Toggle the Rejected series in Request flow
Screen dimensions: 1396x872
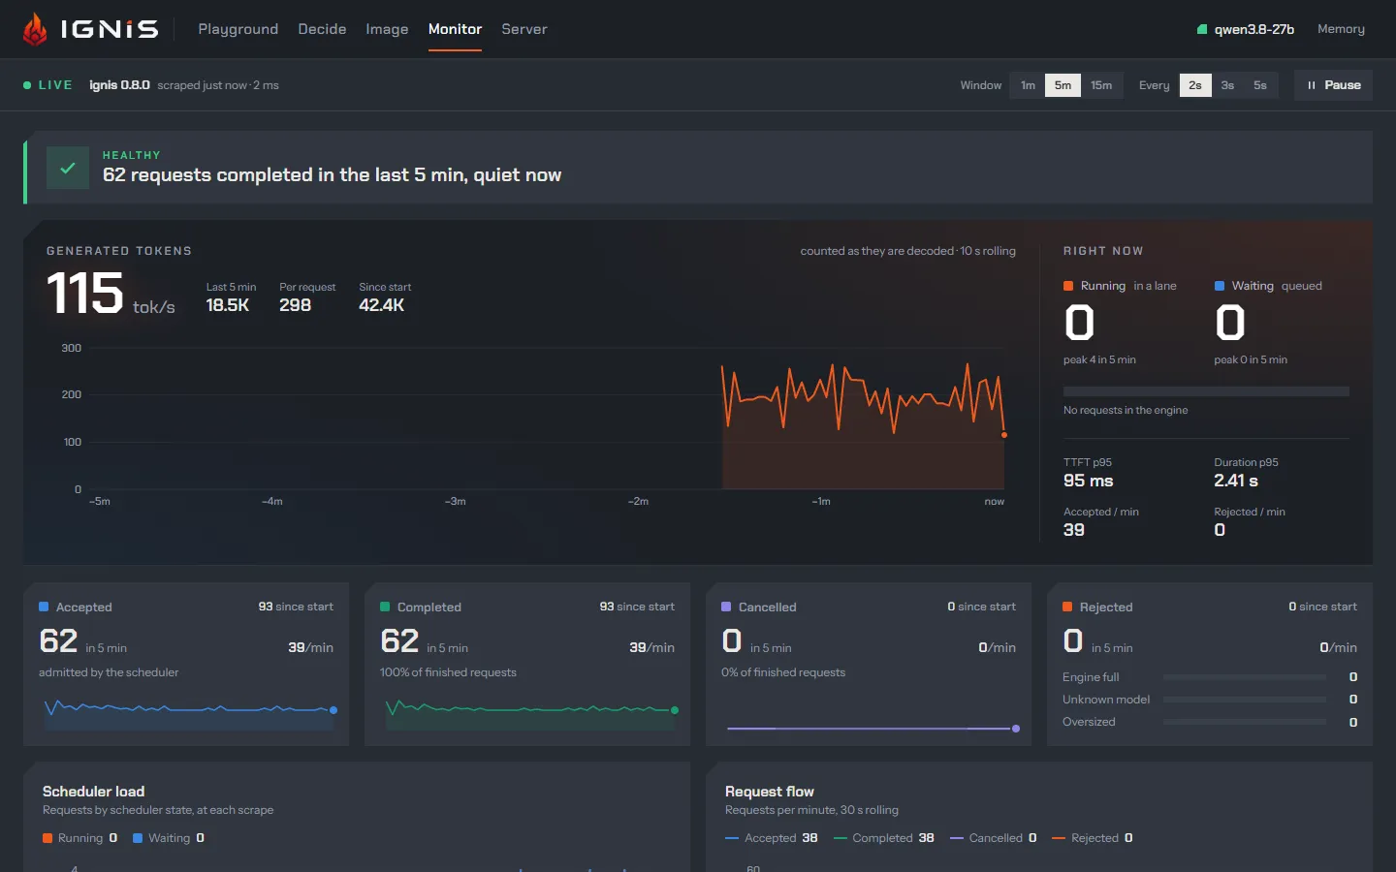(1093, 838)
